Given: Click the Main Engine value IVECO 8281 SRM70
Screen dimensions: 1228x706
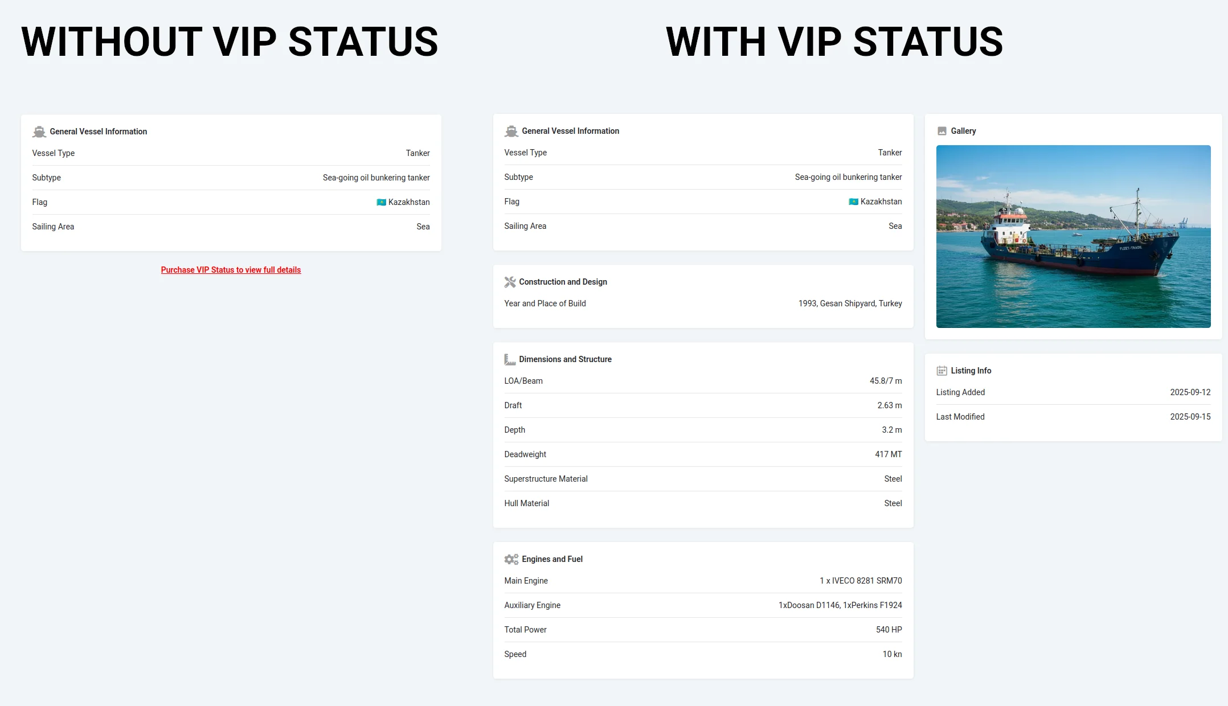Looking at the screenshot, I should click(x=861, y=581).
